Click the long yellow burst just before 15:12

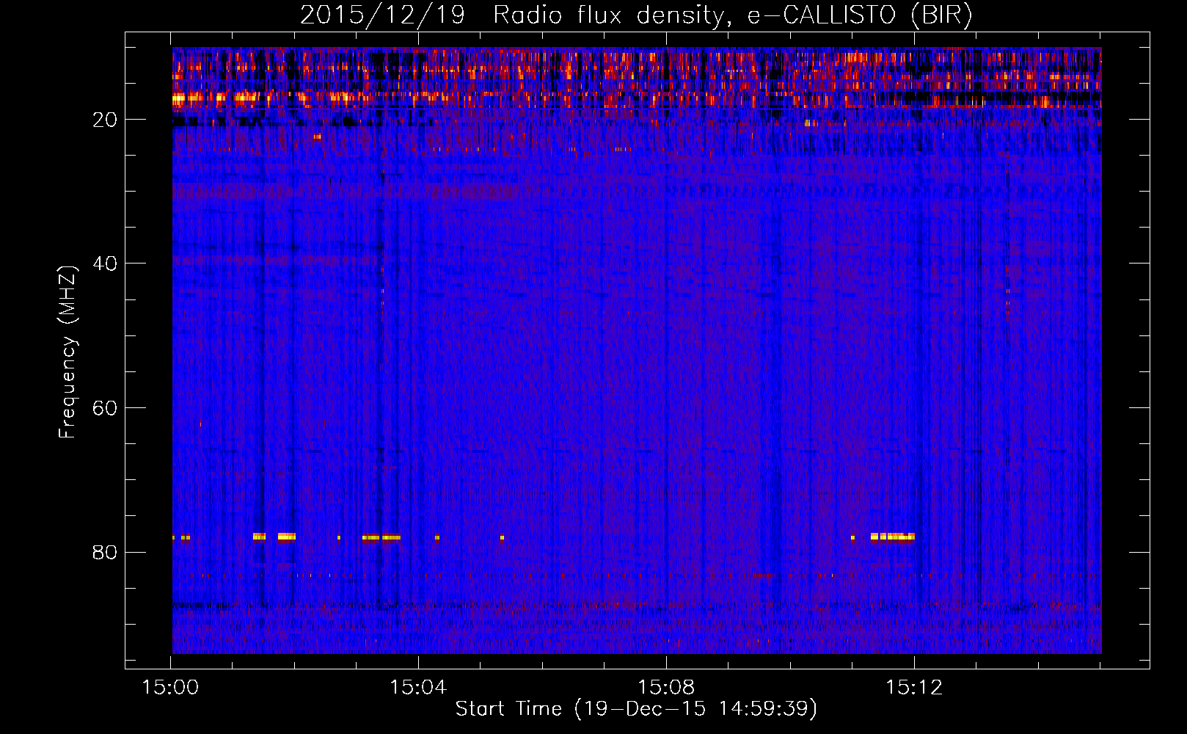pyautogui.click(x=893, y=537)
